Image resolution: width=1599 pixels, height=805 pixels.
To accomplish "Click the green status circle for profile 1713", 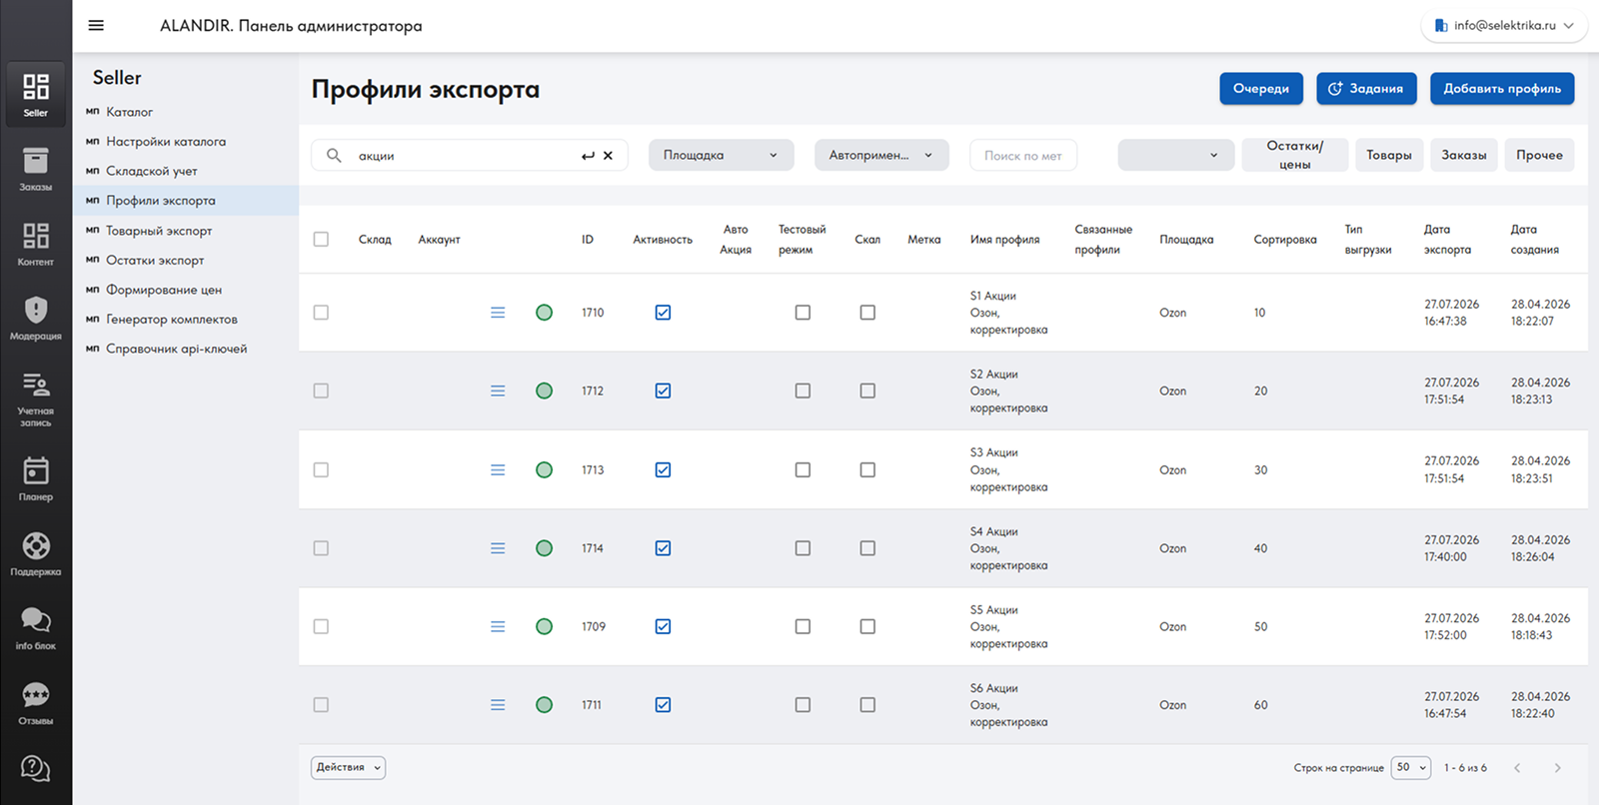I will pos(544,469).
